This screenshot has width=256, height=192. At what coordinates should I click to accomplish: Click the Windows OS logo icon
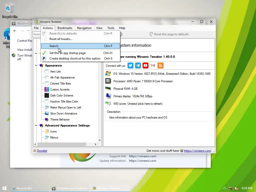pos(108,74)
